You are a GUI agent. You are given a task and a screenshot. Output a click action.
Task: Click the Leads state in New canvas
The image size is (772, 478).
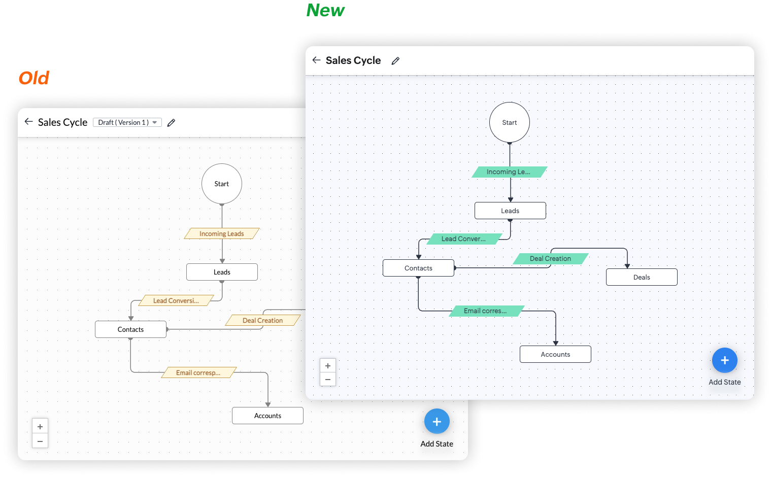click(510, 211)
